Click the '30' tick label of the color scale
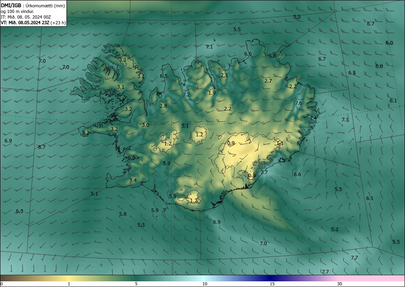Screen dimensions: 405x287 (339, 284)
